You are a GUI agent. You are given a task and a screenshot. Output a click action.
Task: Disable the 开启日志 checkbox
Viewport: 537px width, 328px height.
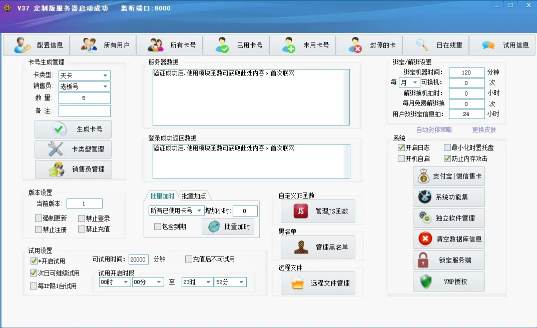(x=401, y=147)
